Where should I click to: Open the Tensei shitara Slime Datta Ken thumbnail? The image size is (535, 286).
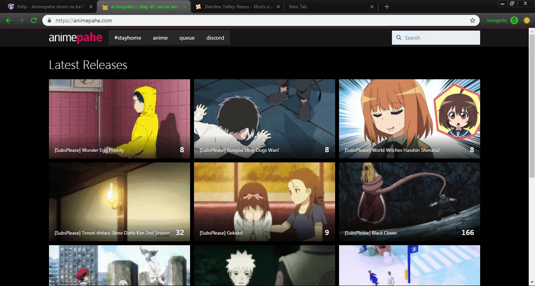click(120, 202)
